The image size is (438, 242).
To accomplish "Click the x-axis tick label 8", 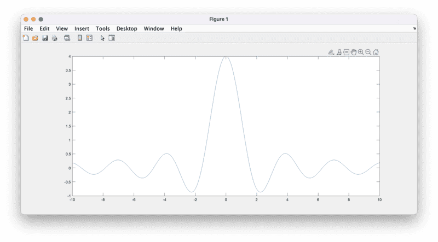I will [349, 199].
